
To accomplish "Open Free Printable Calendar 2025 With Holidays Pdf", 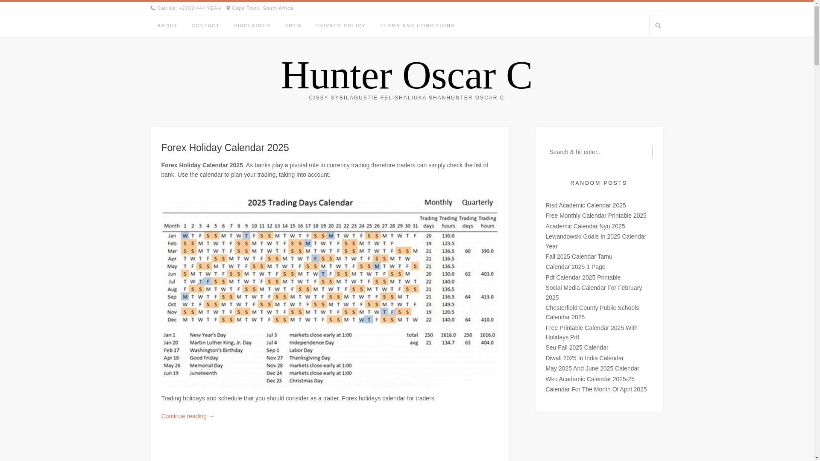I will (592, 333).
